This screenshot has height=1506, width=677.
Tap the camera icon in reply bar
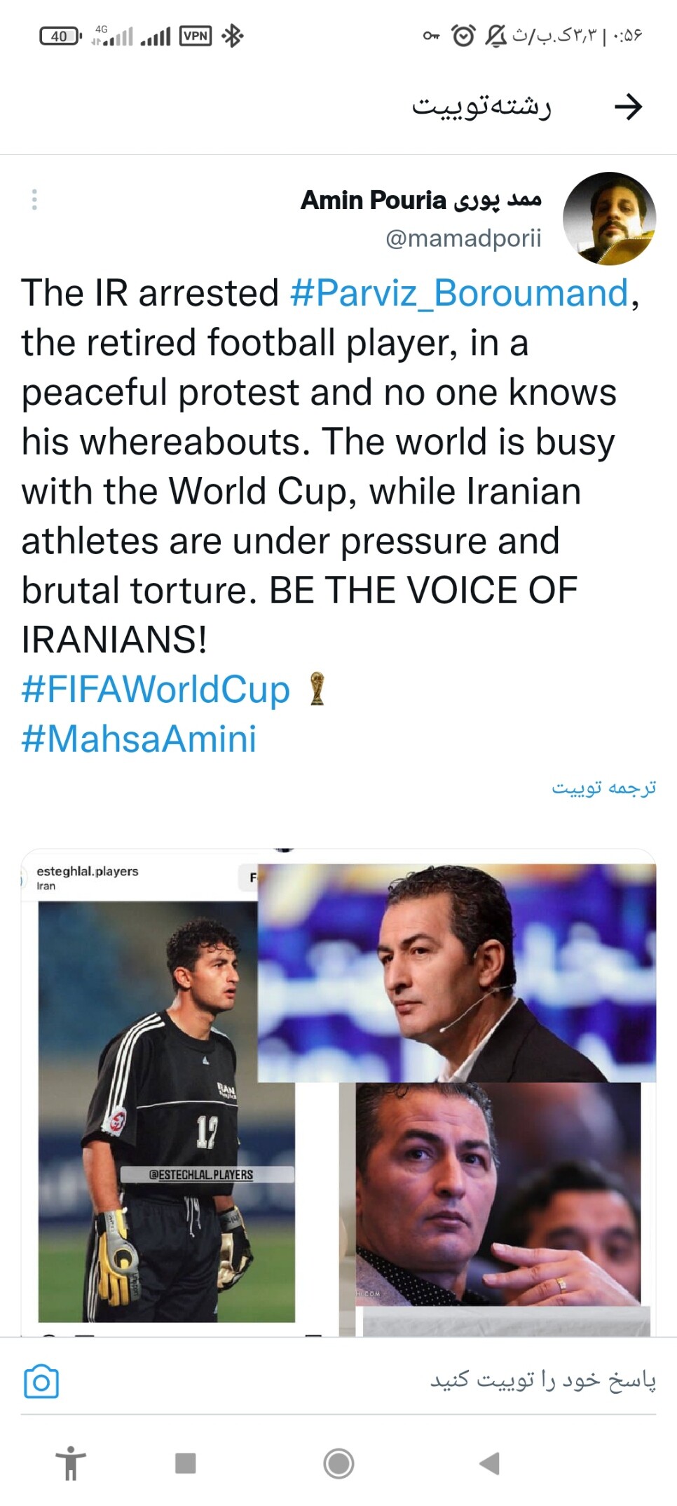coord(41,1382)
